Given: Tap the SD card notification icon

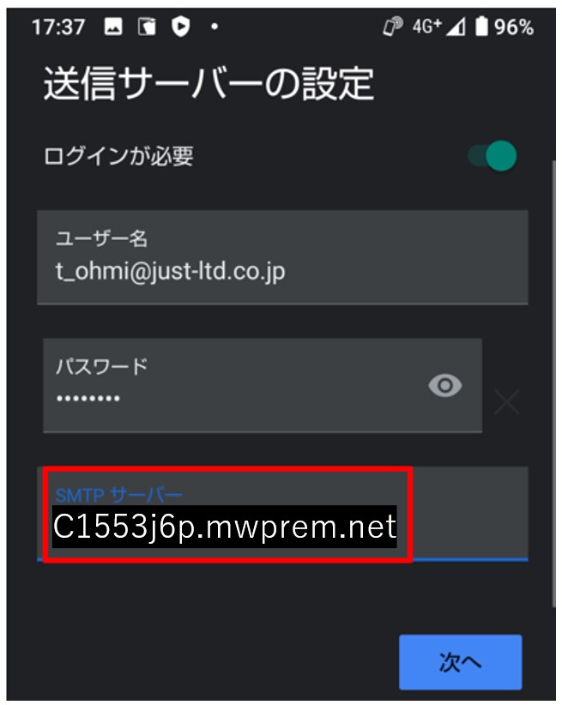Looking at the screenshot, I should pyautogui.click(x=147, y=27).
